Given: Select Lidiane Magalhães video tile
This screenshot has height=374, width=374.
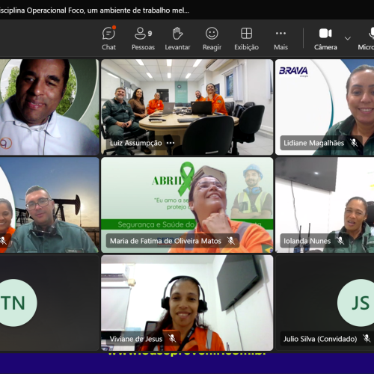Looking at the screenshot, I should pyautogui.click(x=325, y=107).
